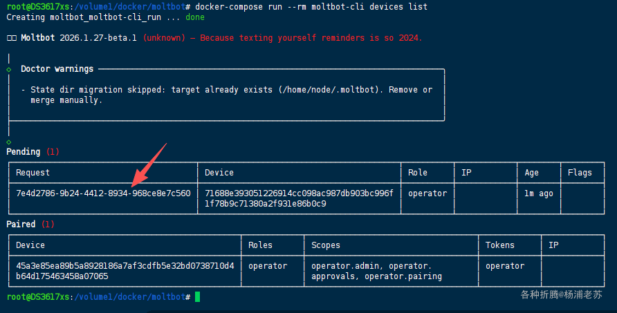This screenshot has height=313, width=617.
Task: Click the Tokens column header
Action: [500, 245]
